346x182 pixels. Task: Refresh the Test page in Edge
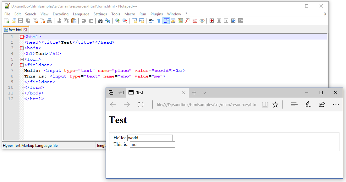(140, 104)
